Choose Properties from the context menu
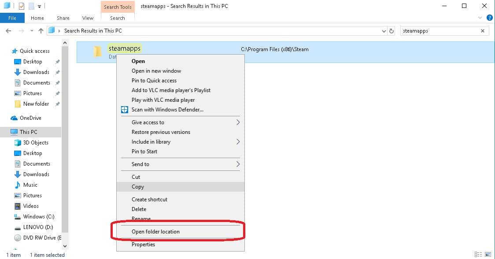This screenshot has width=495, height=259. coord(180,244)
